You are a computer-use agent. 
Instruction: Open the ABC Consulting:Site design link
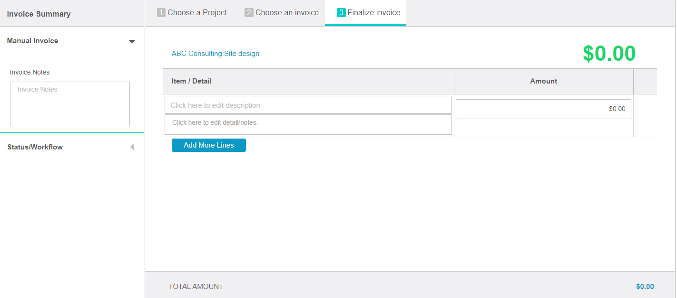[x=216, y=54]
